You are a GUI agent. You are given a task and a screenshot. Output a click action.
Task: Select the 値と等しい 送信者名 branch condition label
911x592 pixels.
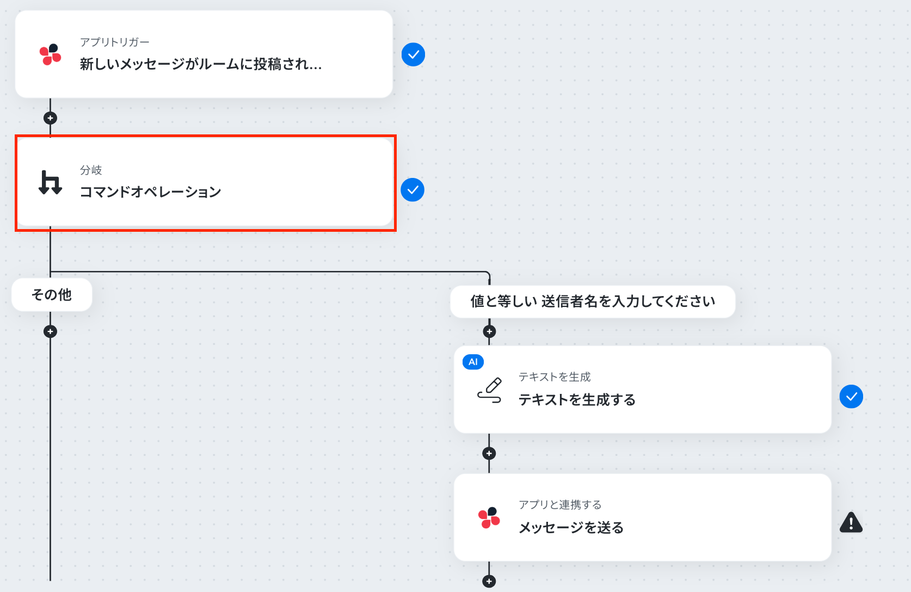pyautogui.click(x=593, y=301)
